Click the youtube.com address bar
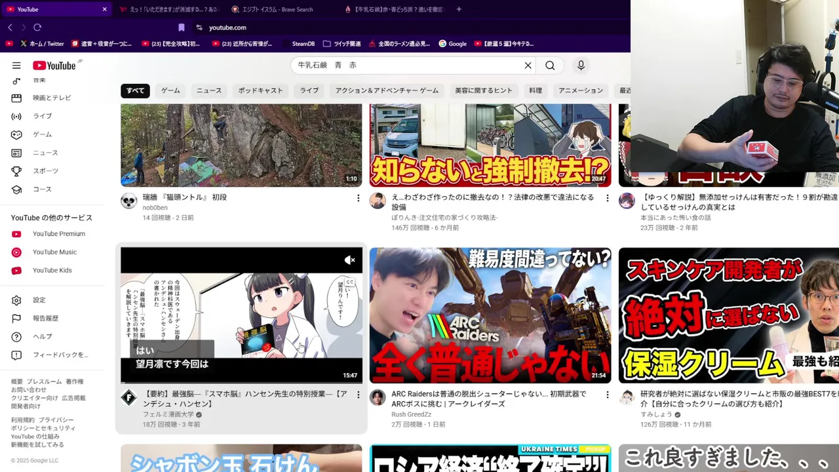 [227, 28]
